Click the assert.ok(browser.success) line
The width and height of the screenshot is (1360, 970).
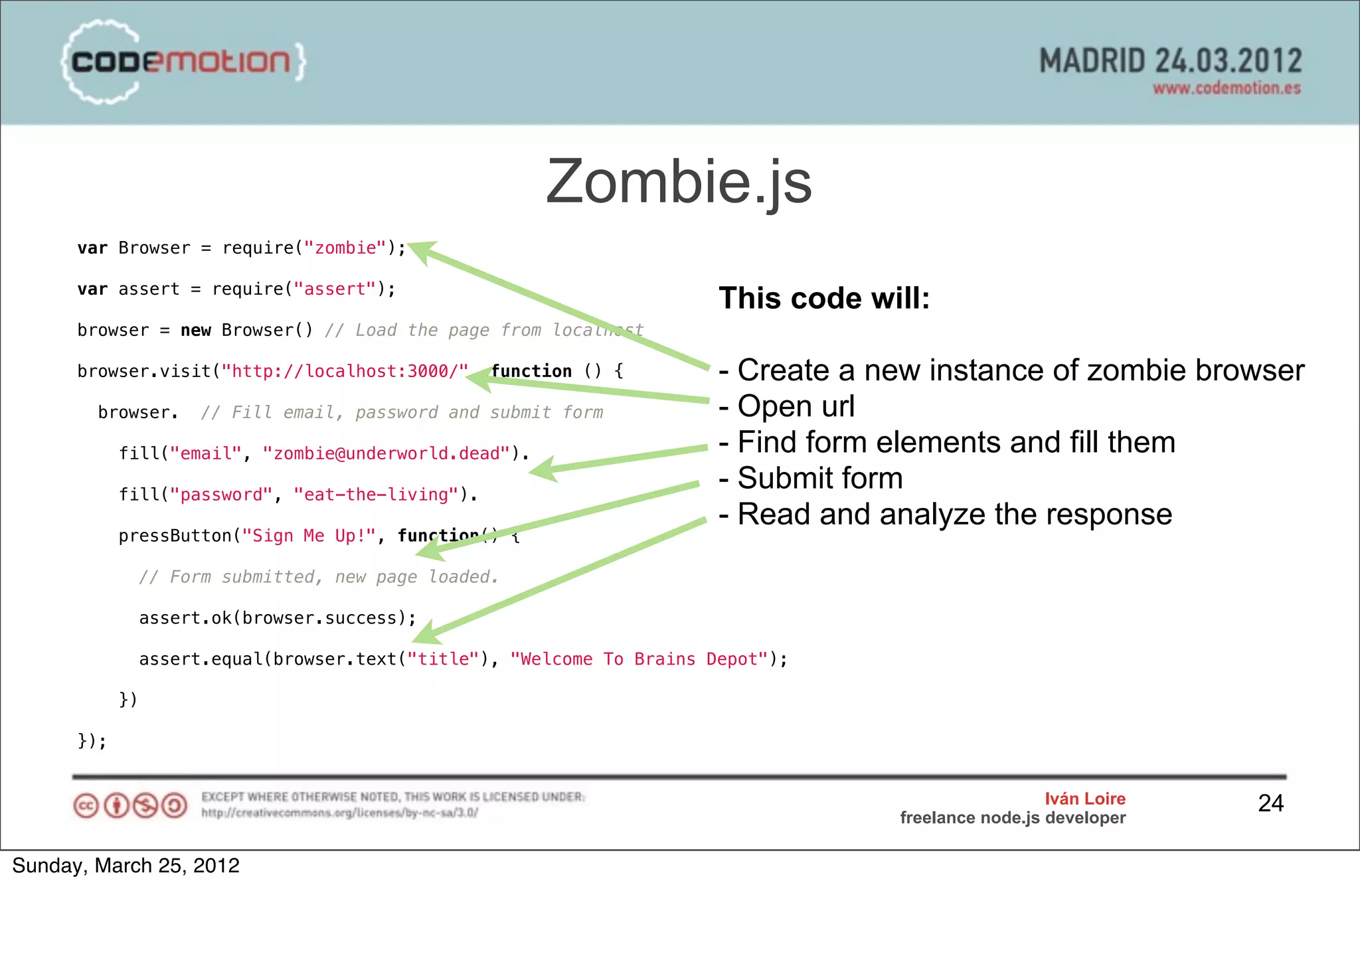click(x=278, y=618)
